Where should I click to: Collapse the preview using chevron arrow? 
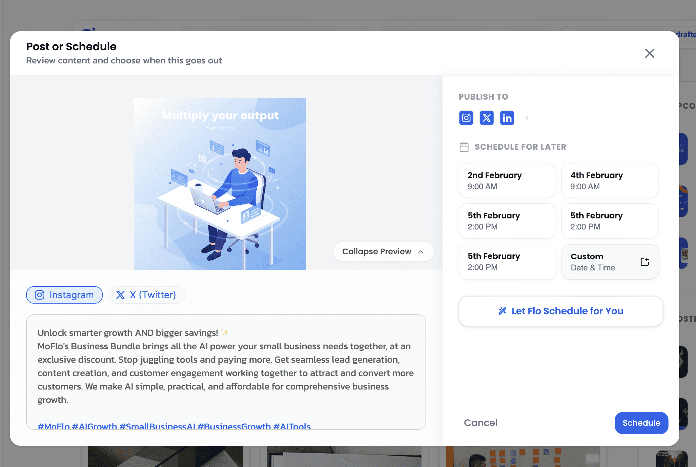[421, 252]
